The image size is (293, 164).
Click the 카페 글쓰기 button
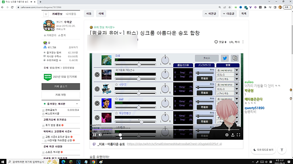click(x=60, y=86)
